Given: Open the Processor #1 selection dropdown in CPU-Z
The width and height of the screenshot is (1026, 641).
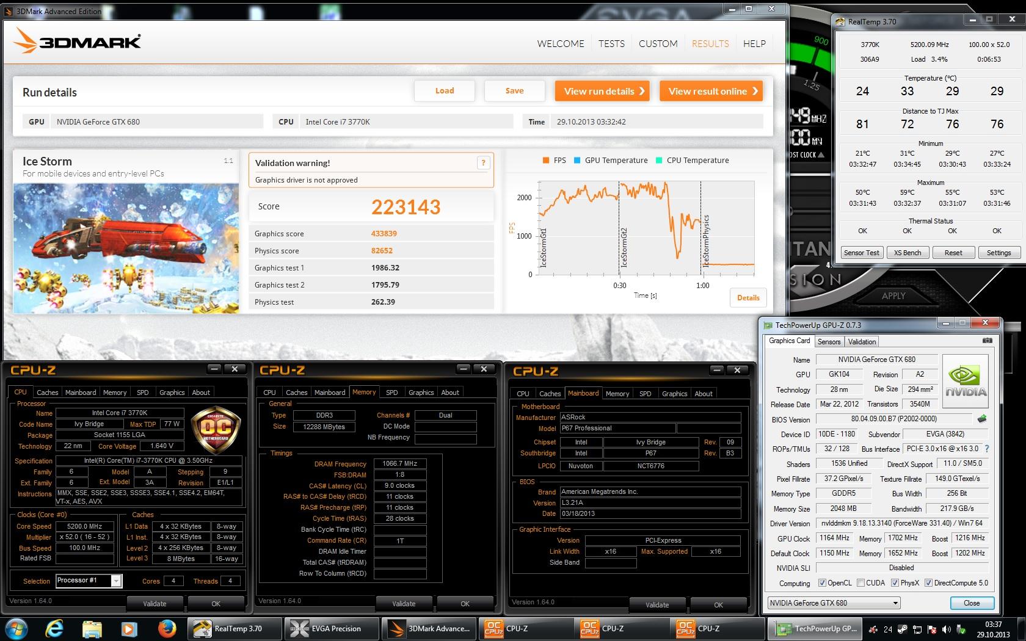Looking at the screenshot, I should tap(89, 581).
